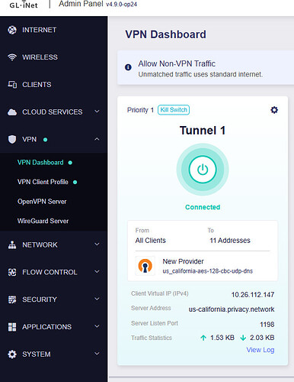Click the Flow Control icon
294x382 pixels.
12,272
